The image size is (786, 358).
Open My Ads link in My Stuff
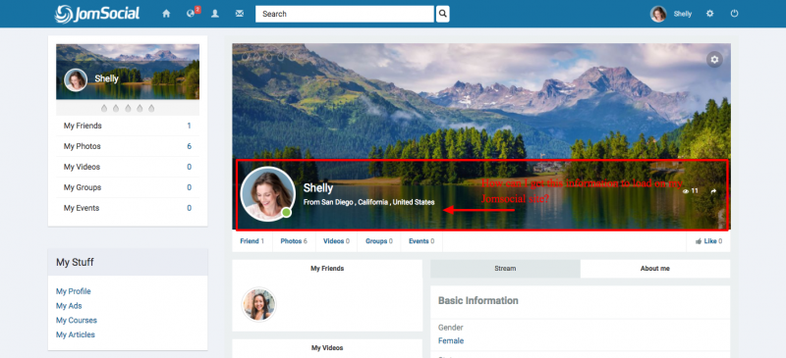69,306
